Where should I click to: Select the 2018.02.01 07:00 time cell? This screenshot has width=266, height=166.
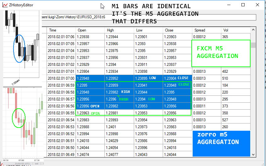tap(61, 78)
